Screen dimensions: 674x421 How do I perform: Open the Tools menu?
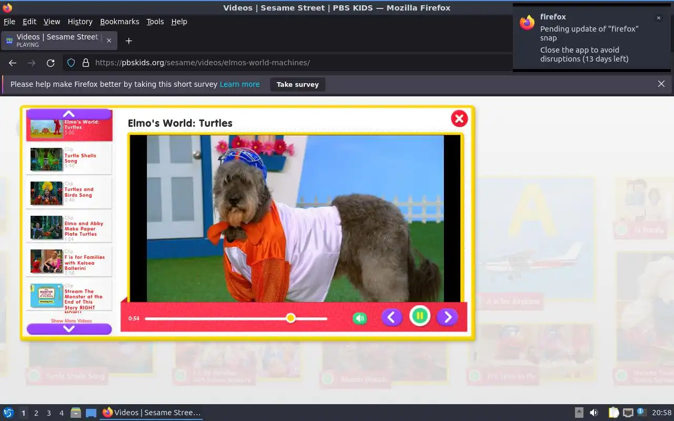pos(155,22)
